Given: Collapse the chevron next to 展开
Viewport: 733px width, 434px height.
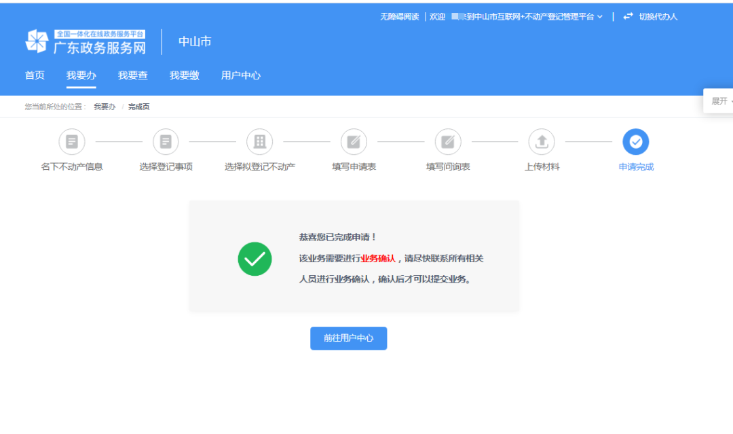Looking at the screenshot, I should tap(730, 100).
